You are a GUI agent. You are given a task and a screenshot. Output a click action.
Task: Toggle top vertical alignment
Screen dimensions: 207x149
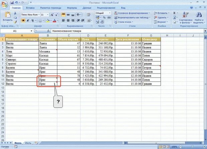[63, 14]
